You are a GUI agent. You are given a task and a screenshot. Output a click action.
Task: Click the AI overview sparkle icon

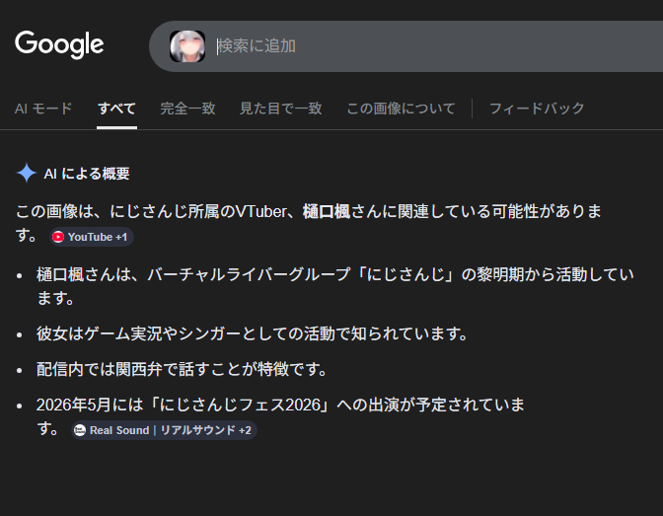[x=27, y=174]
